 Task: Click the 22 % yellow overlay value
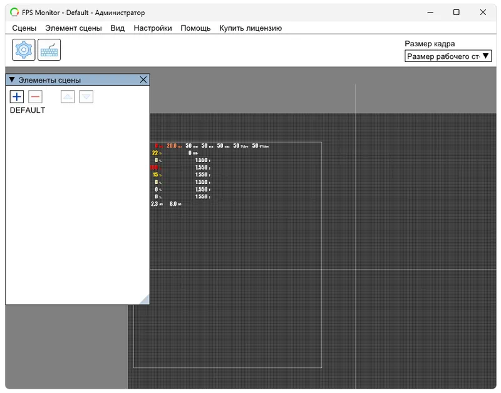157,153
